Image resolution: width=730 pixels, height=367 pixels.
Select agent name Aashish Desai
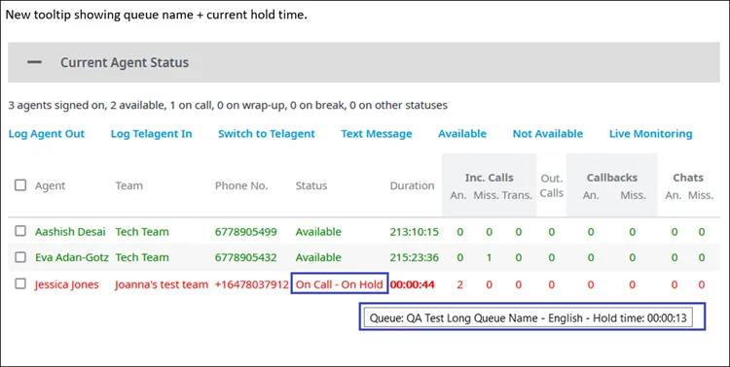(x=70, y=231)
